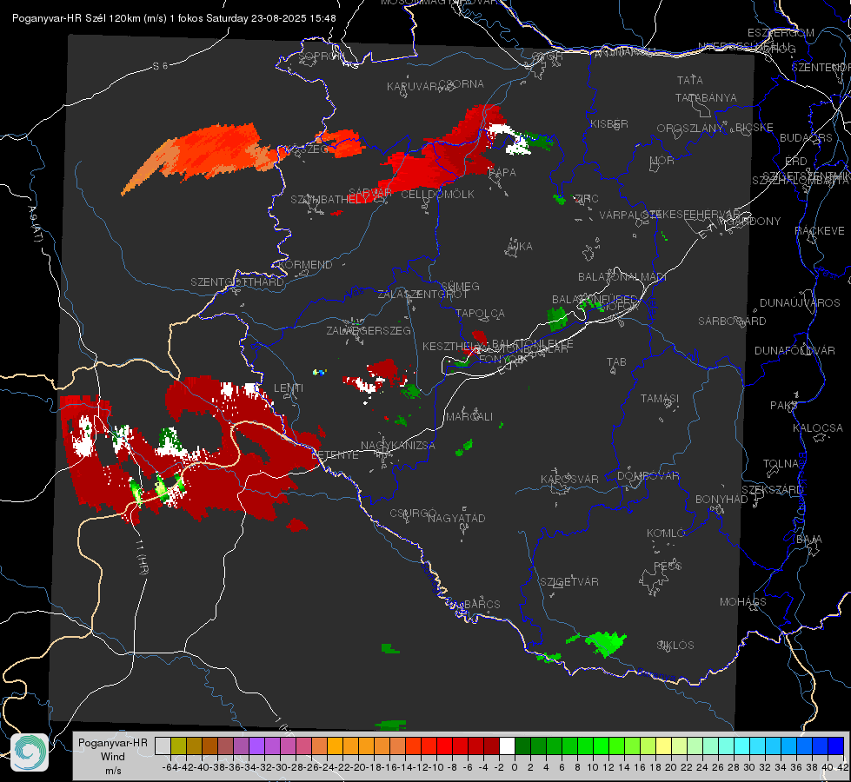This screenshot has width=851, height=782.
Task: Select the A9 (AT) motorway label
Action: tap(35, 224)
